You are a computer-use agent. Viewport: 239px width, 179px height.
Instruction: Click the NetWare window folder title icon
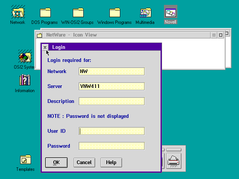39,35
